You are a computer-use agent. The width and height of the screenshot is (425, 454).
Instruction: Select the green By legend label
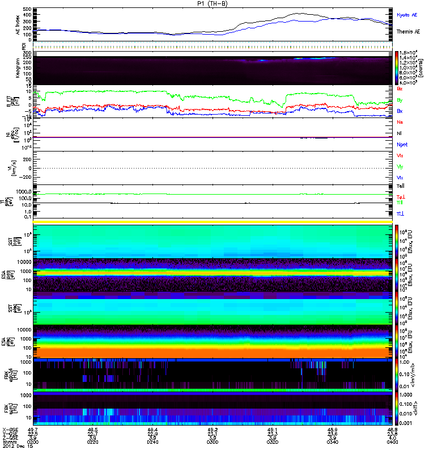pyautogui.click(x=399, y=100)
